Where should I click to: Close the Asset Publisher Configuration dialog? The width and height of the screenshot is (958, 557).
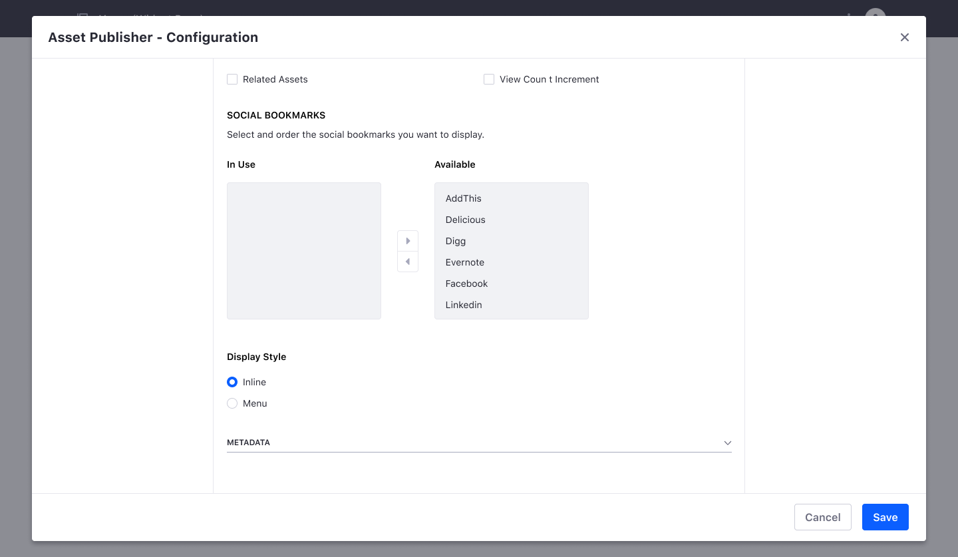[904, 37]
